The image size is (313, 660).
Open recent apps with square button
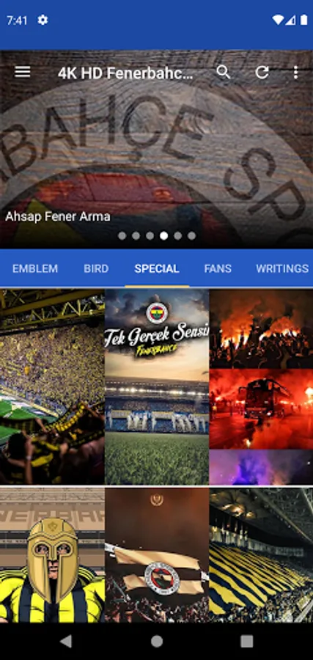pyautogui.click(x=246, y=641)
